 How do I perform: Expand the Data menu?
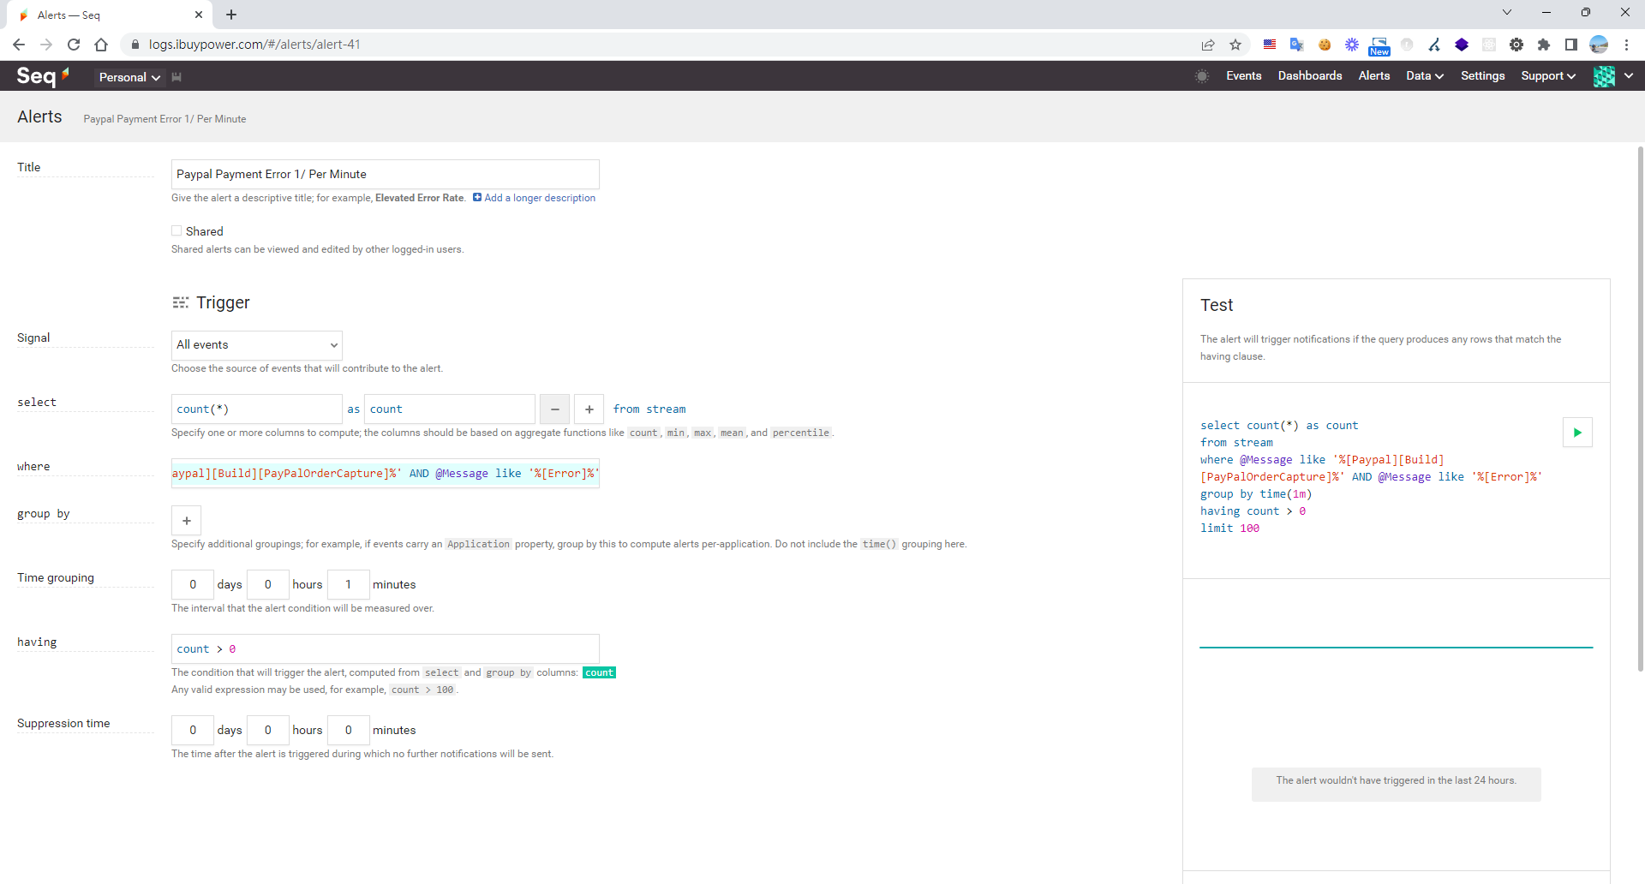pos(1424,76)
